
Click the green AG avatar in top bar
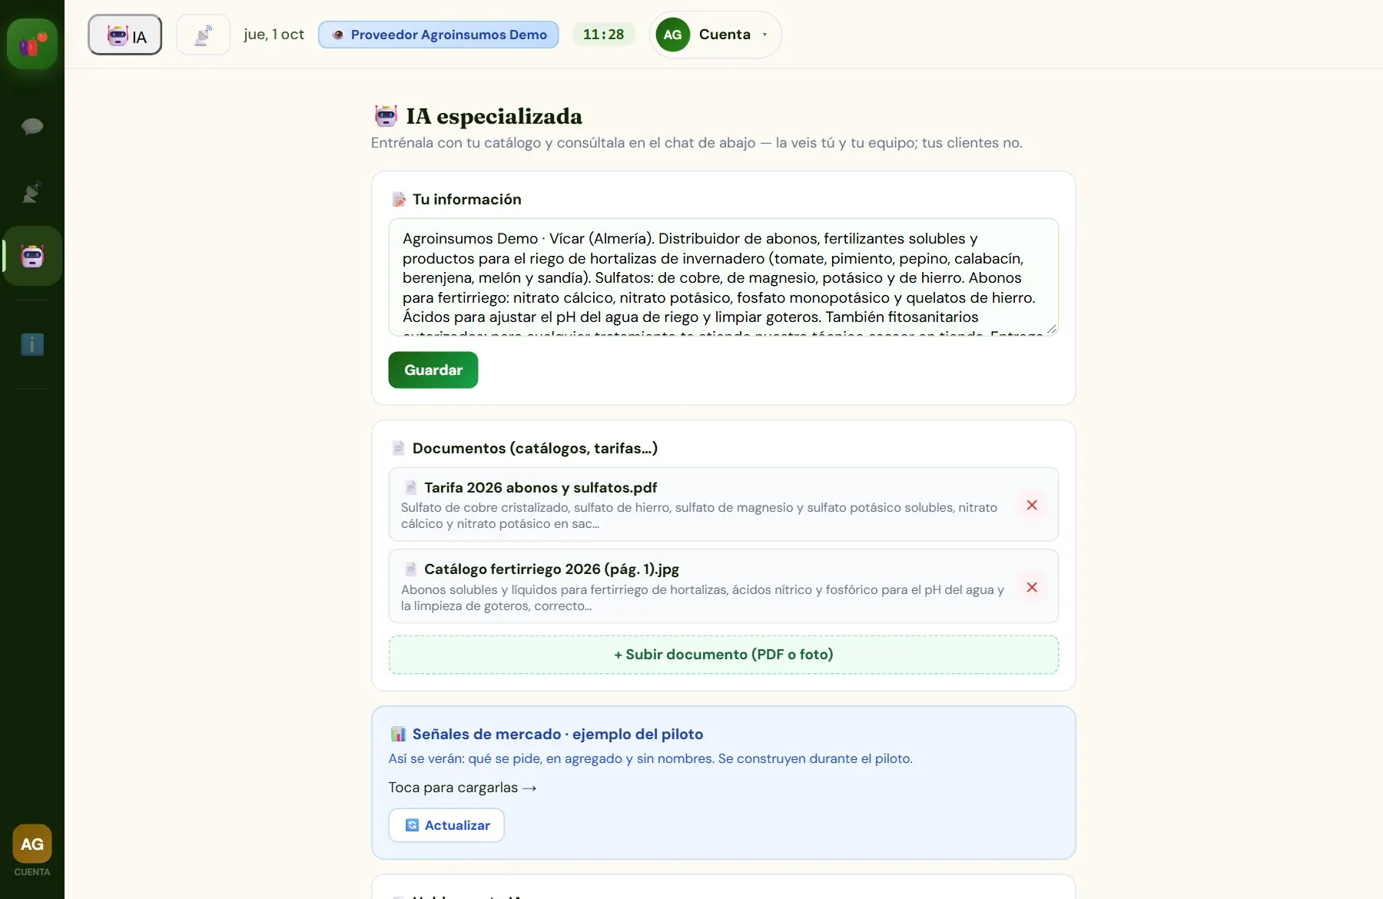[672, 35]
